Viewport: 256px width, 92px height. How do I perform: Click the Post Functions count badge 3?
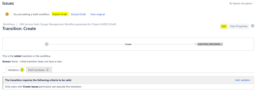[47, 70]
